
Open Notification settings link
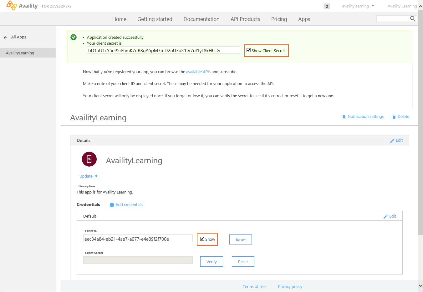pos(365,117)
